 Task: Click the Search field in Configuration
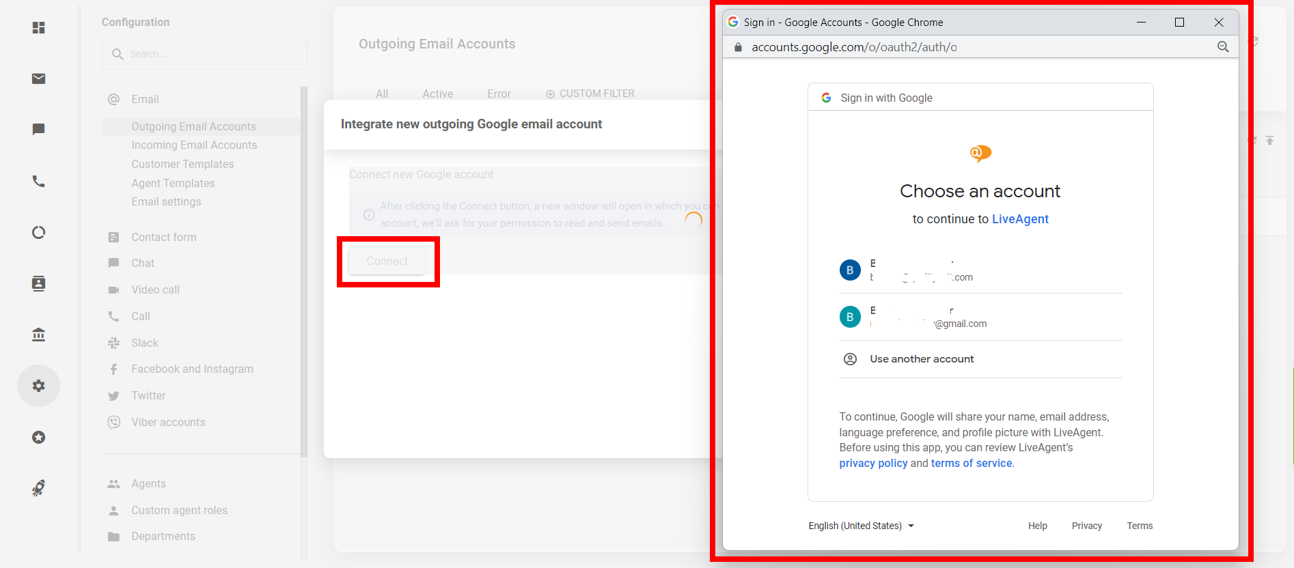click(204, 54)
